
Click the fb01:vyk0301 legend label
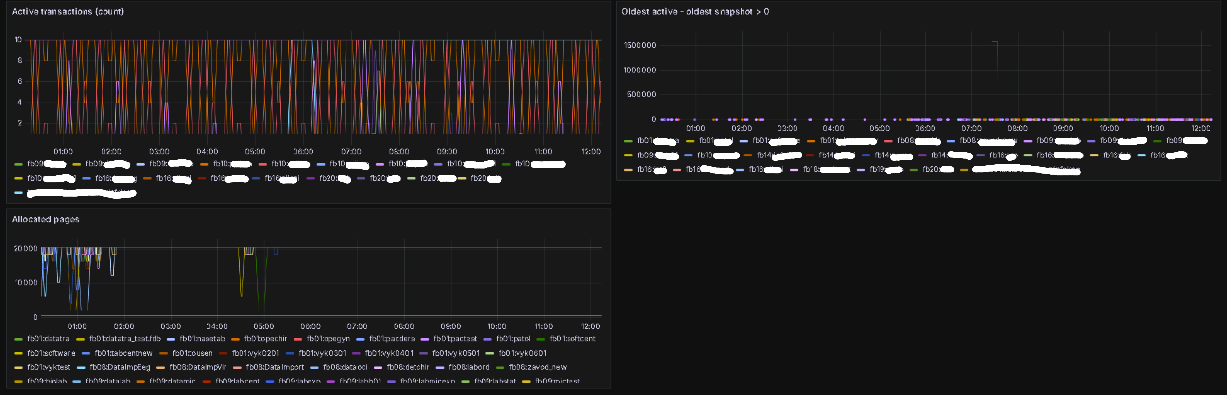[x=322, y=353]
